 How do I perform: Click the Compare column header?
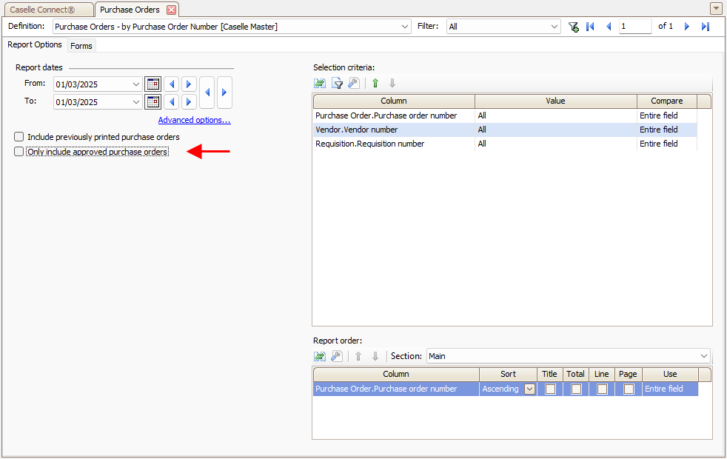[x=667, y=101]
